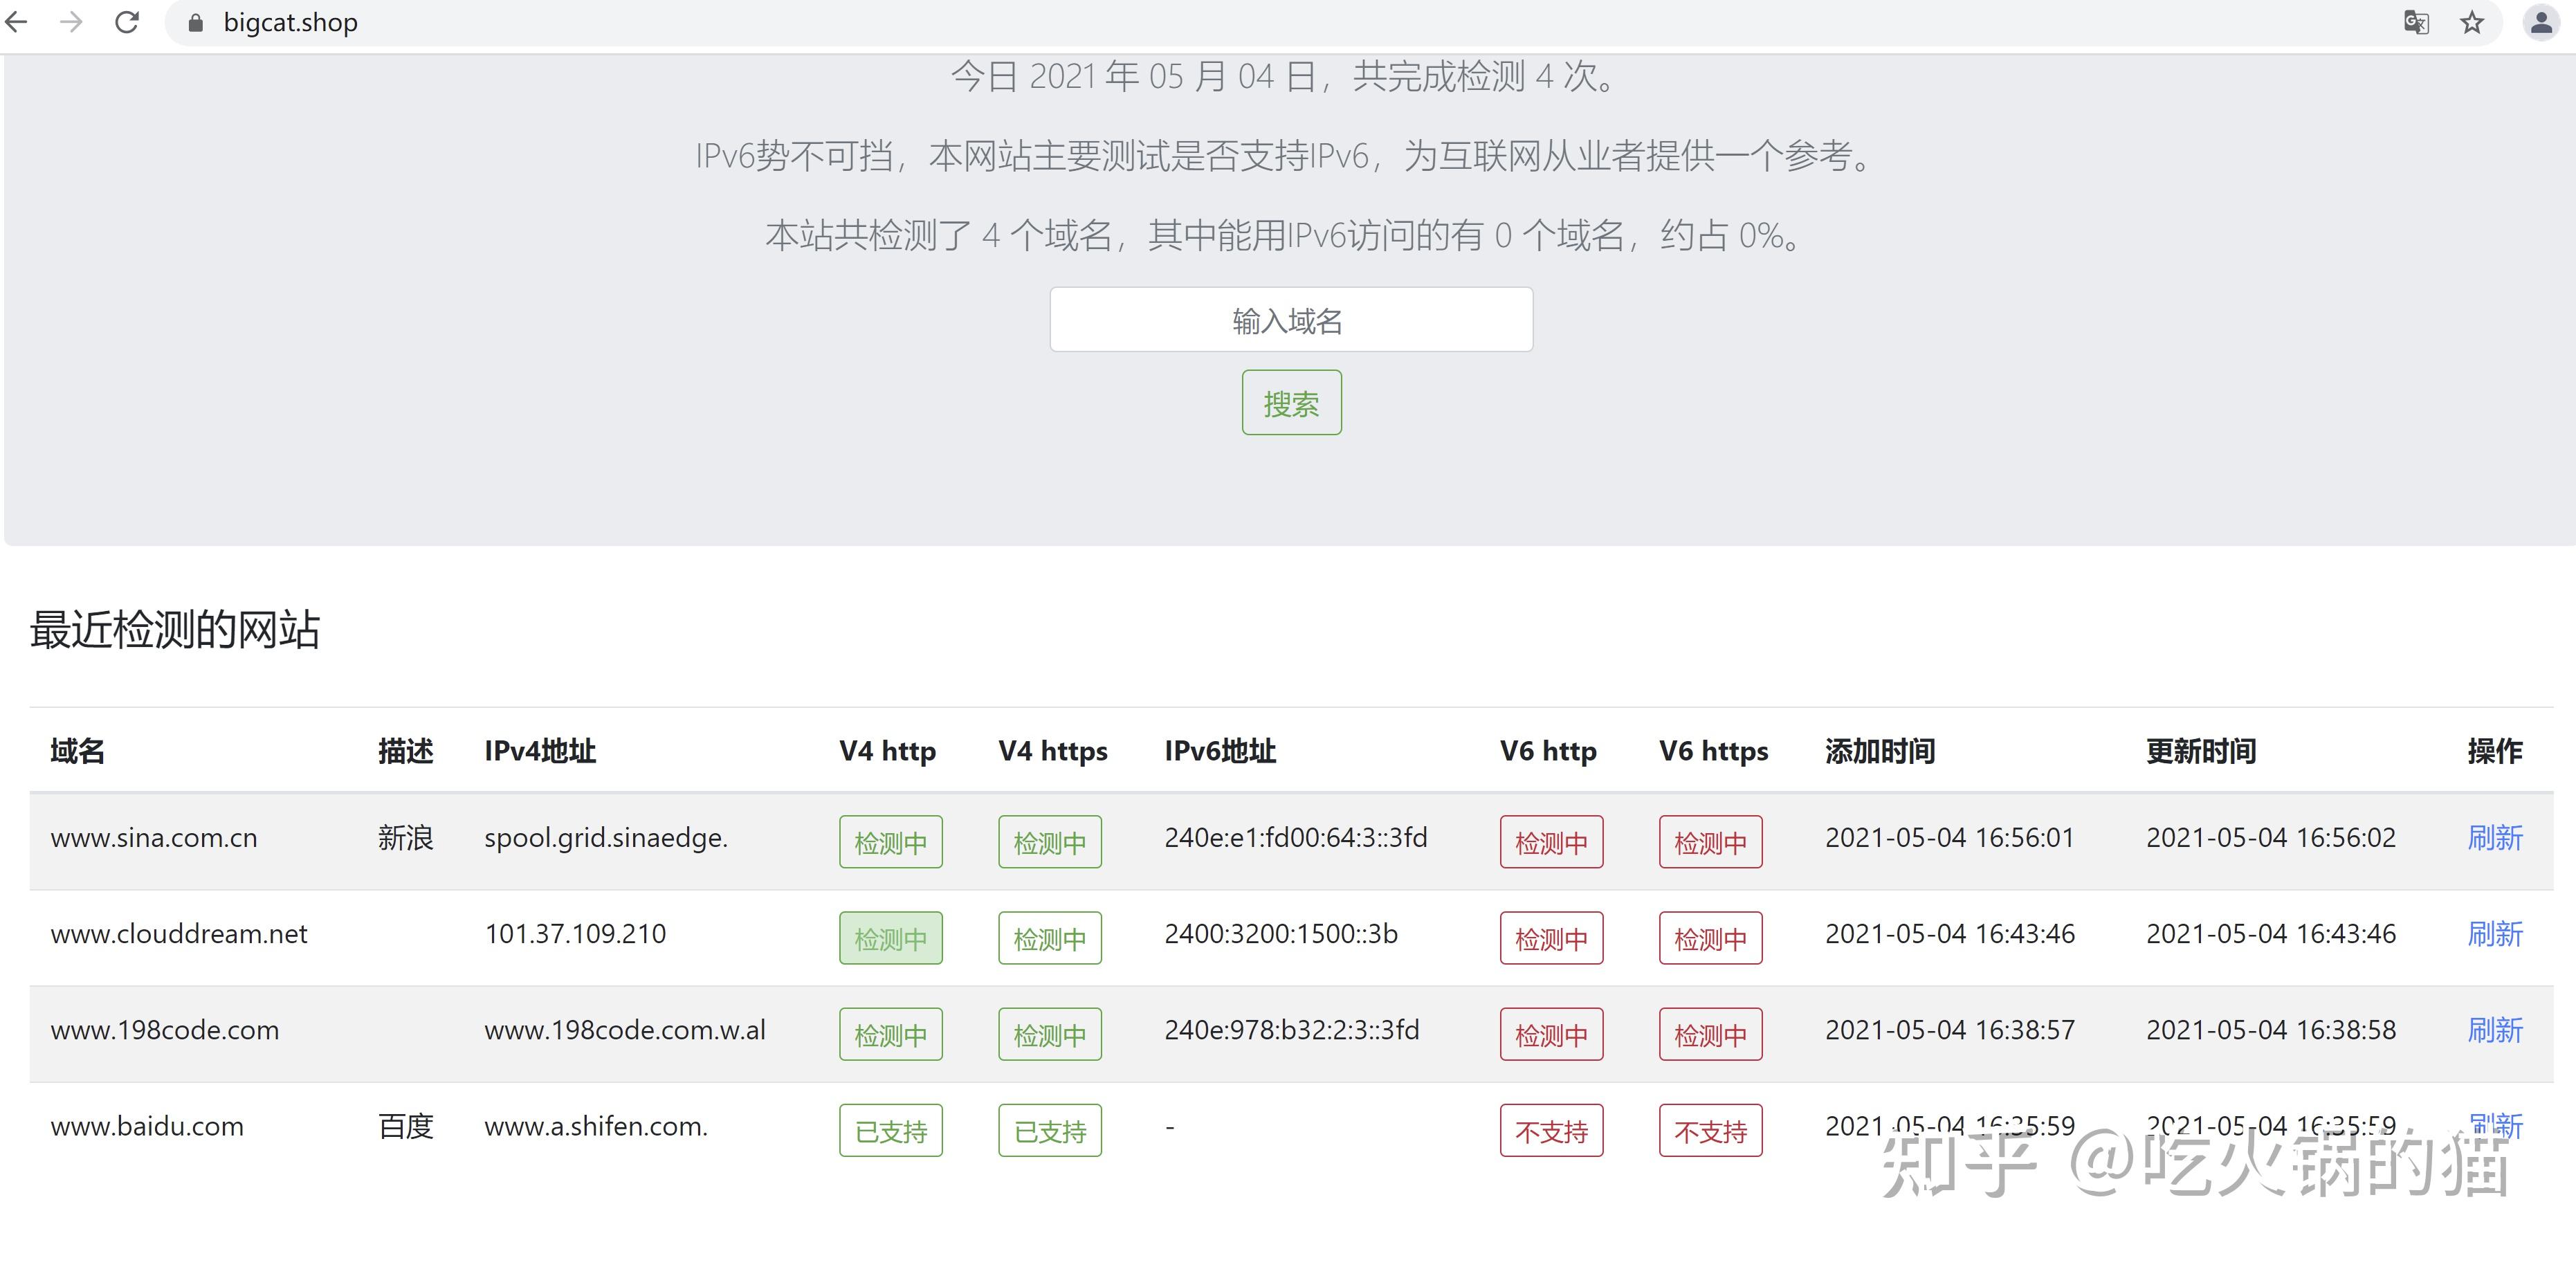Click the padlock site info icon
Screen dimensions: 2576x1267
coord(196,23)
